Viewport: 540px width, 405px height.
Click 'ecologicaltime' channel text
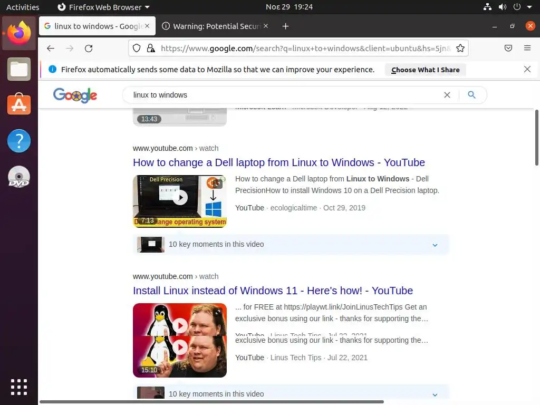pyautogui.click(x=293, y=208)
